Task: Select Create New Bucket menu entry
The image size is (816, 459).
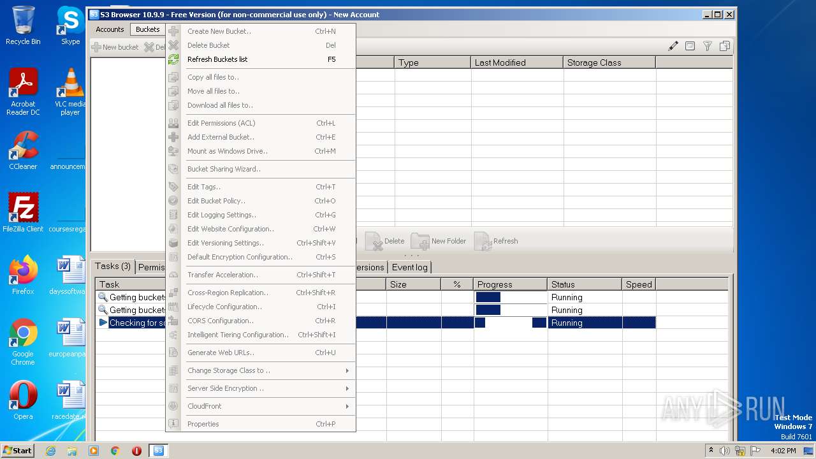Action: (260, 31)
